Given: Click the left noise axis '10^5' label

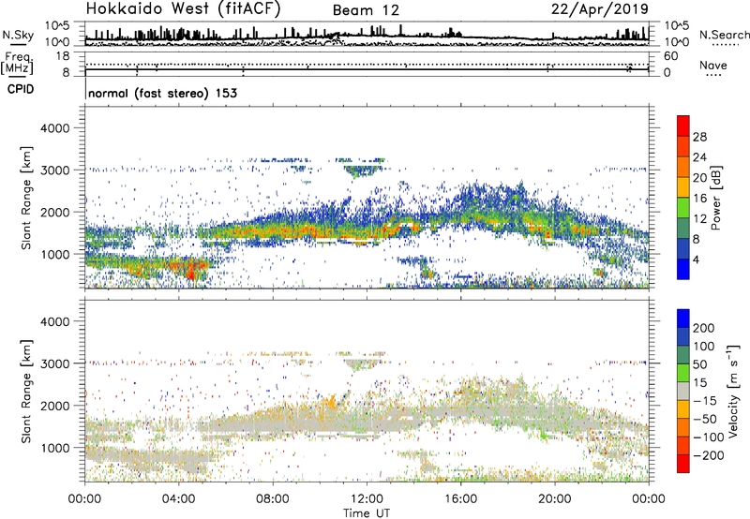Looking at the screenshot, I should click(x=57, y=26).
